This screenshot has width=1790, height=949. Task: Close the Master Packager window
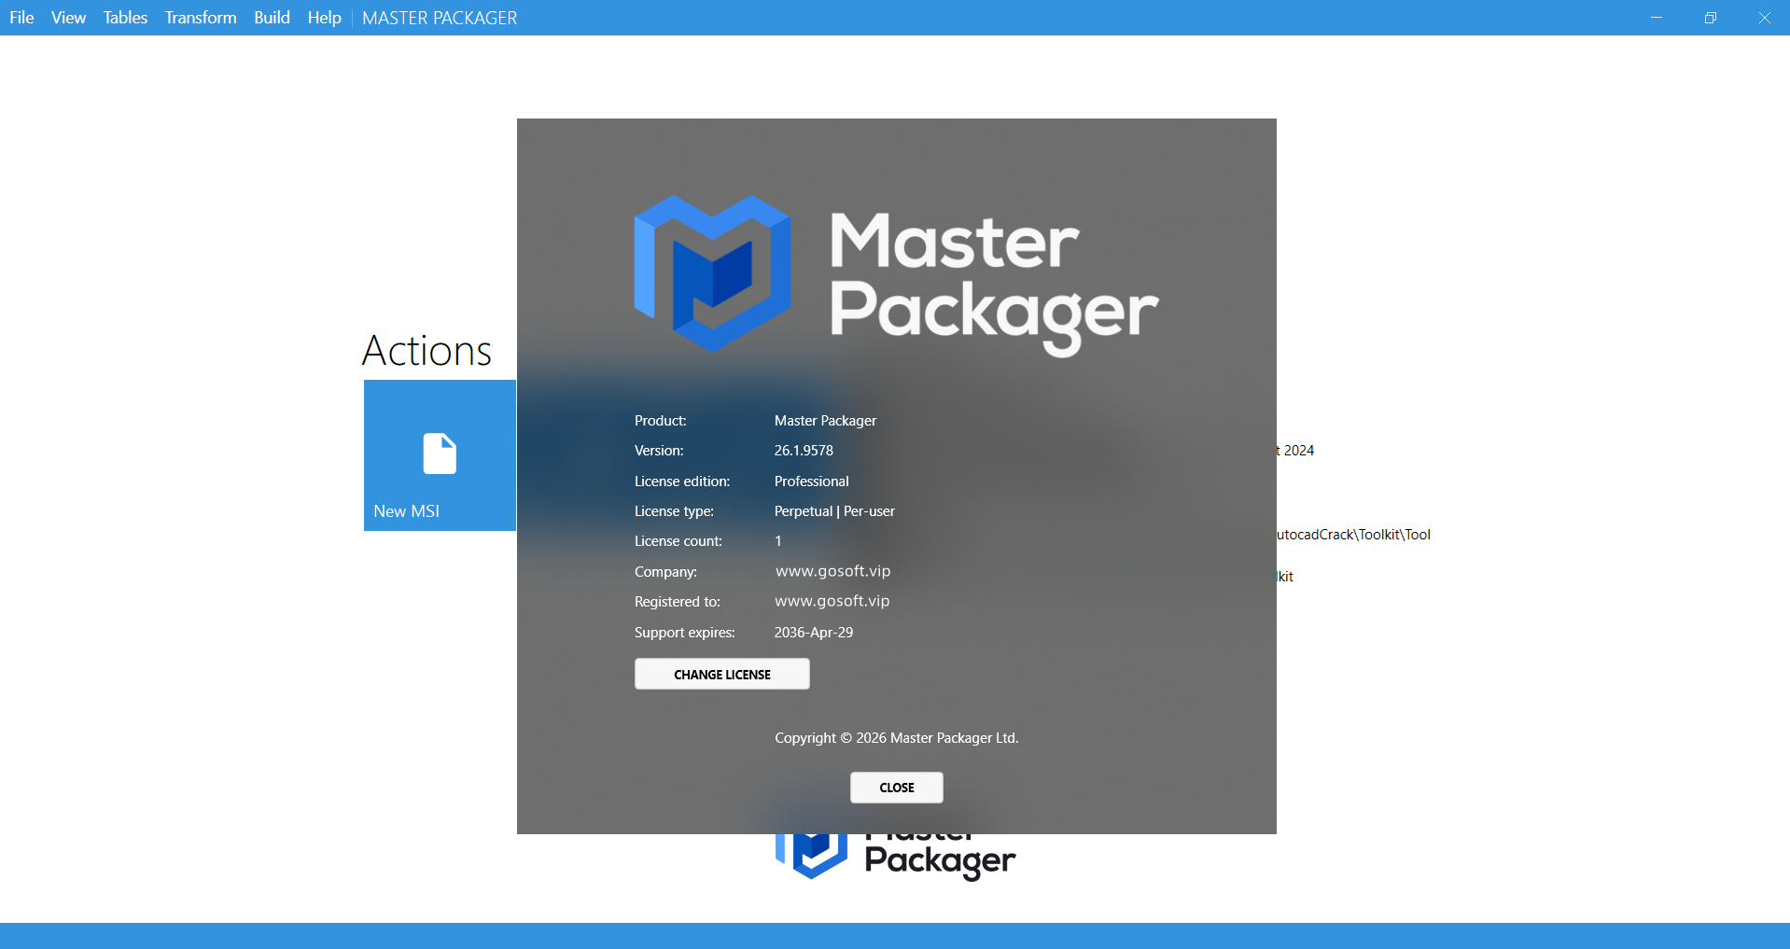point(1764,18)
